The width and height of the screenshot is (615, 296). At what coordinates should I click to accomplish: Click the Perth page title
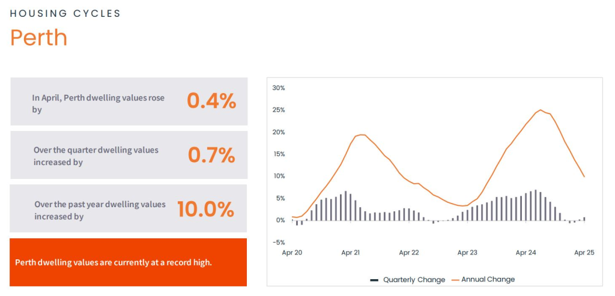click(x=39, y=38)
